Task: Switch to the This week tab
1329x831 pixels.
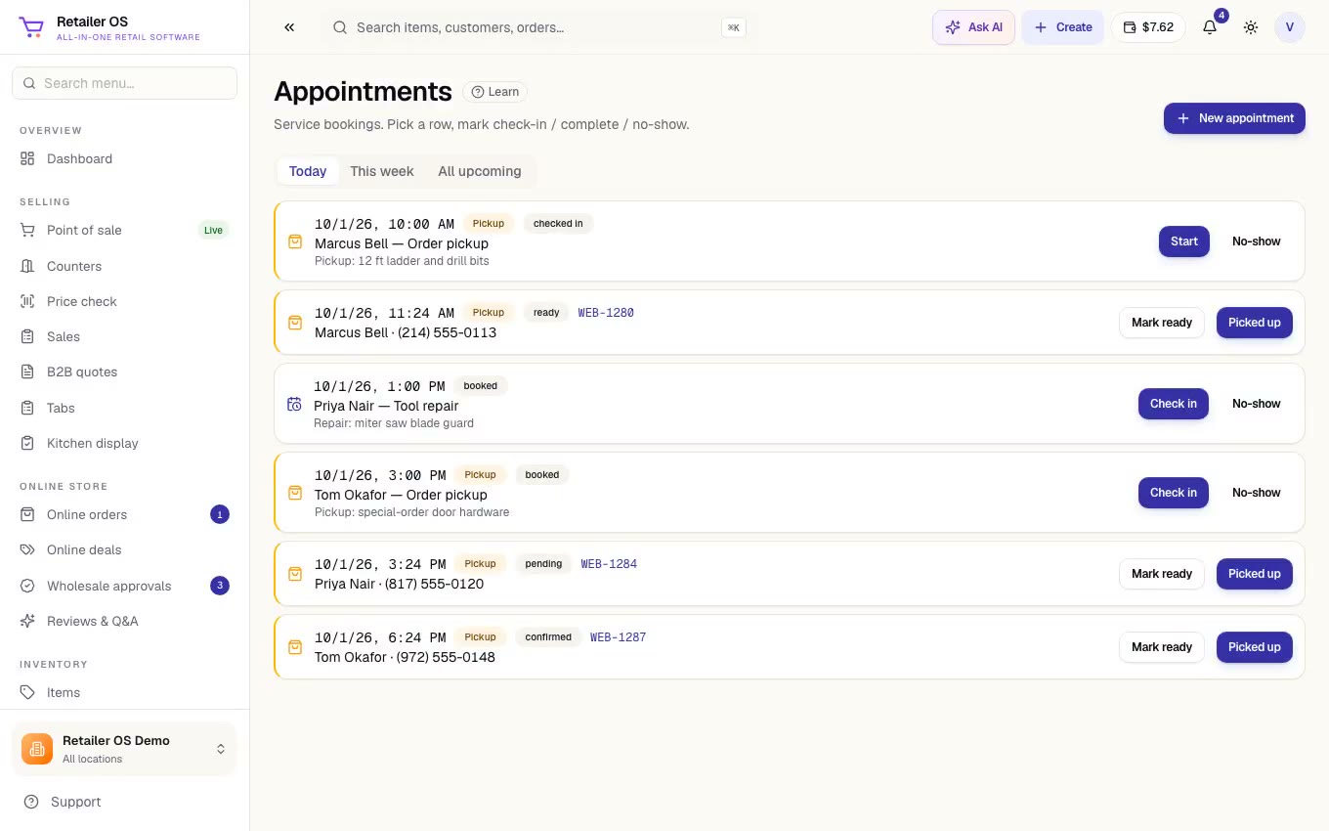Action: coord(382,171)
